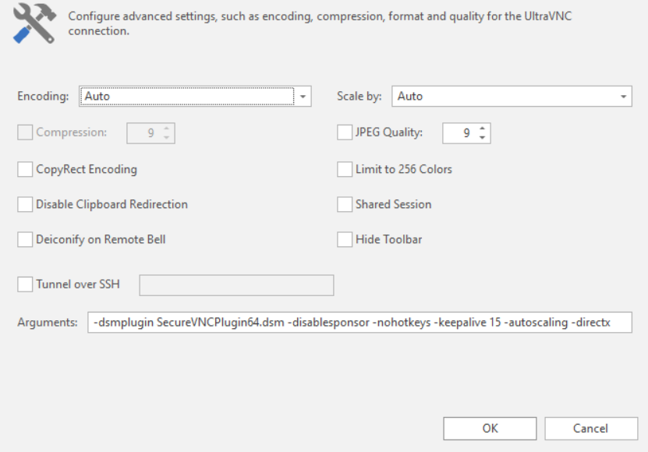Expand the Scale by dropdown
This screenshot has height=452, width=648.
click(624, 97)
